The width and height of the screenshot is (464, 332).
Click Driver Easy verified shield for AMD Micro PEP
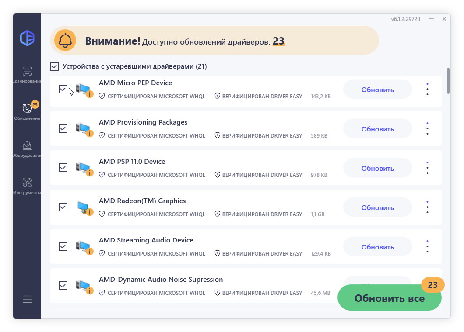pyautogui.click(x=217, y=96)
